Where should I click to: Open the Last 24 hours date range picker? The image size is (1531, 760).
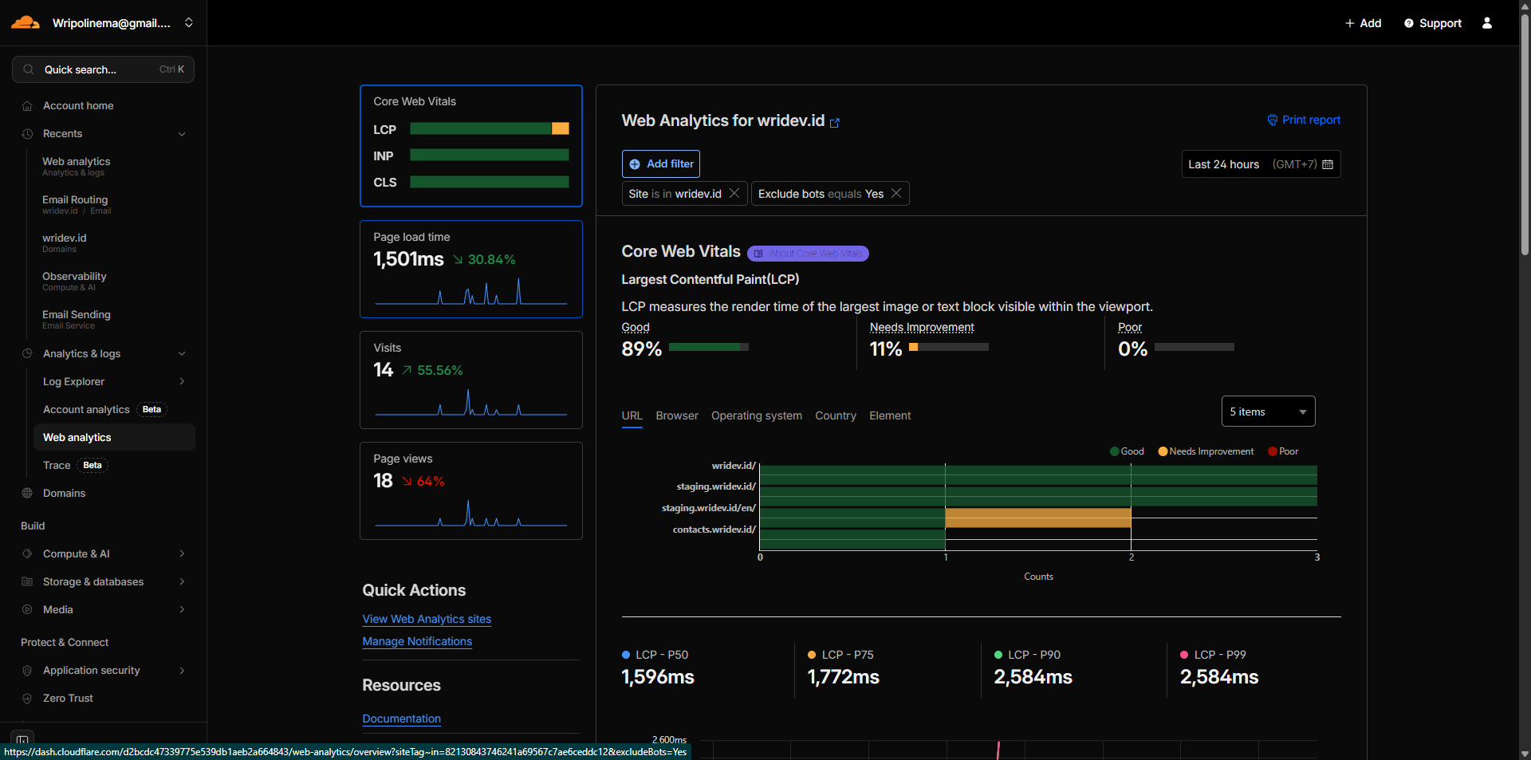click(1260, 164)
